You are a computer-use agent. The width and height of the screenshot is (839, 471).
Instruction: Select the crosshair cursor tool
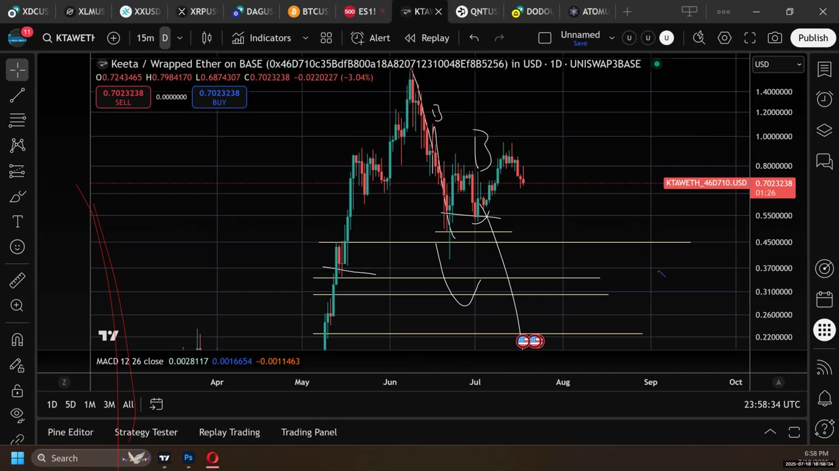point(17,69)
